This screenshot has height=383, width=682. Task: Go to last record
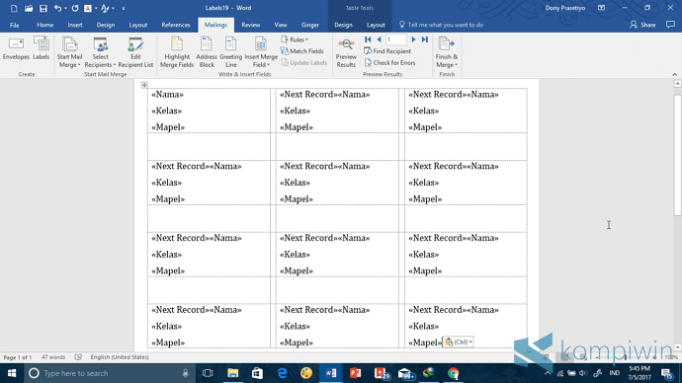(425, 39)
